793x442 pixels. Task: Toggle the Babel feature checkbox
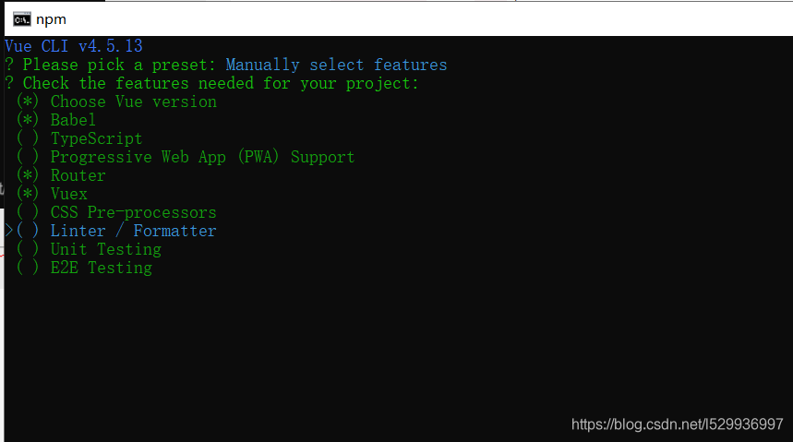pos(28,120)
